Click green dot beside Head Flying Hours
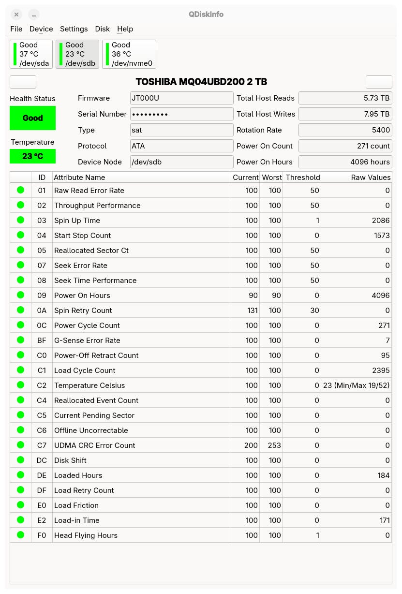Image resolution: width=402 pixels, height=594 pixels. [x=20, y=535]
